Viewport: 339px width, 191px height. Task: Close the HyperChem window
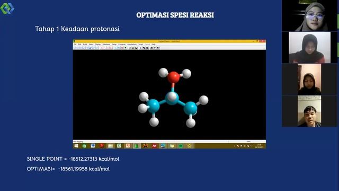(262, 41)
